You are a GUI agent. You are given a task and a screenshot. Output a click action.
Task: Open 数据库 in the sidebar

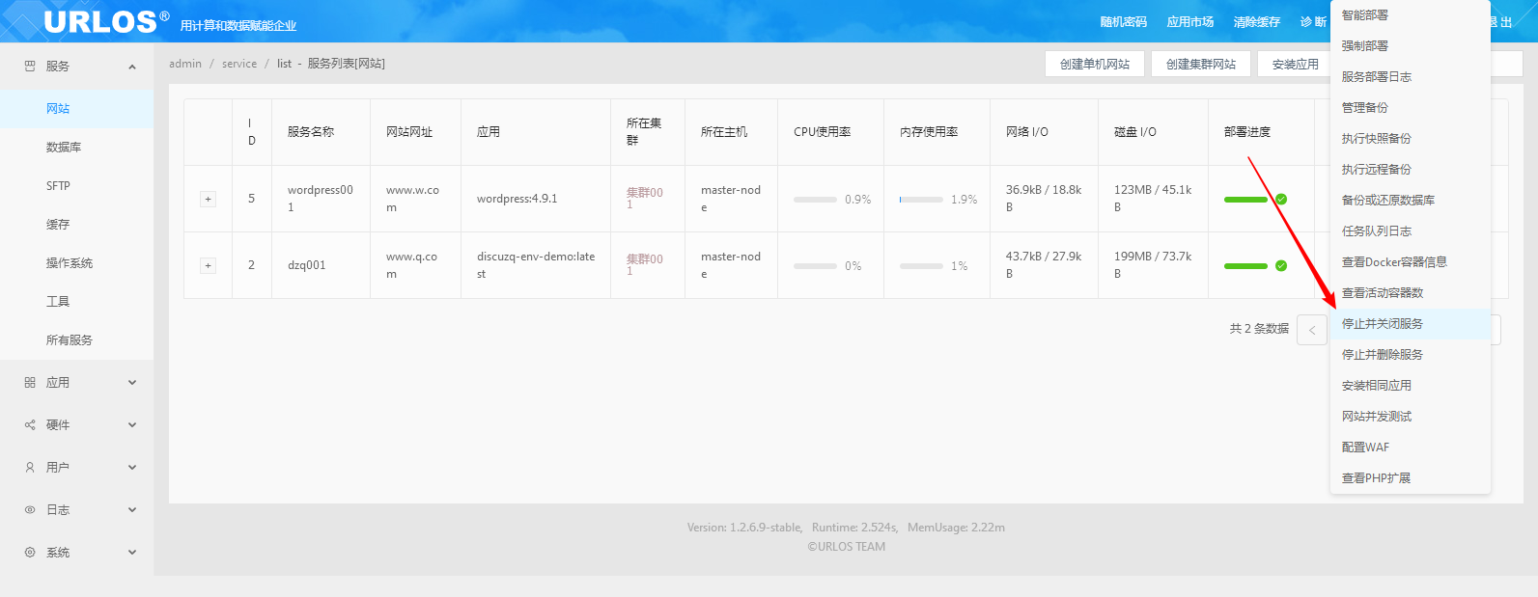coord(76,148)
